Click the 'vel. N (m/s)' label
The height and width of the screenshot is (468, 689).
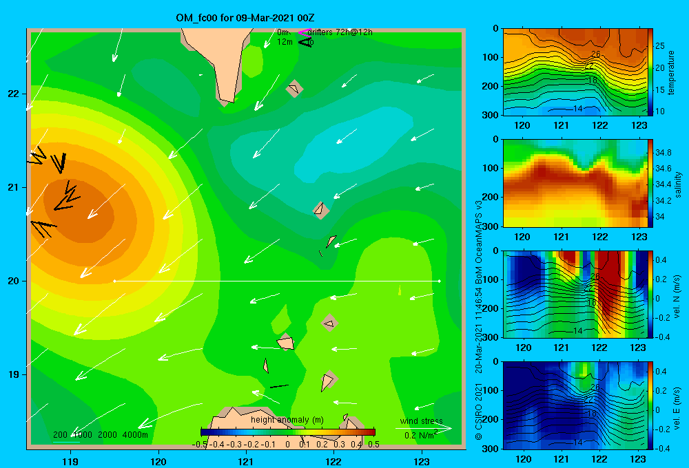677,297
